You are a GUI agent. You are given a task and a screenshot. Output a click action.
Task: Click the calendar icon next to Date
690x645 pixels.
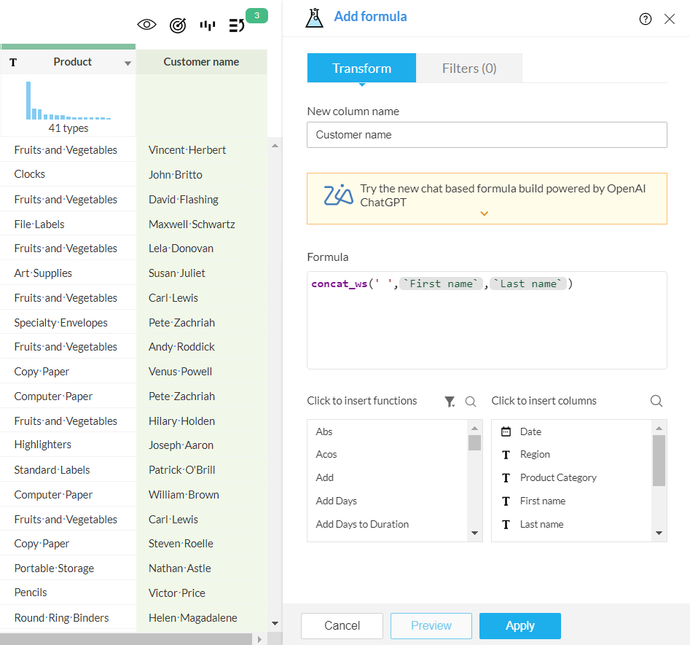point(506,431)
